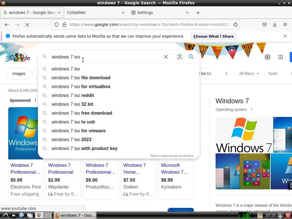Click Choose What I Share button
Image resolution: width=292 pixels, height=219 pixels.
213,36
